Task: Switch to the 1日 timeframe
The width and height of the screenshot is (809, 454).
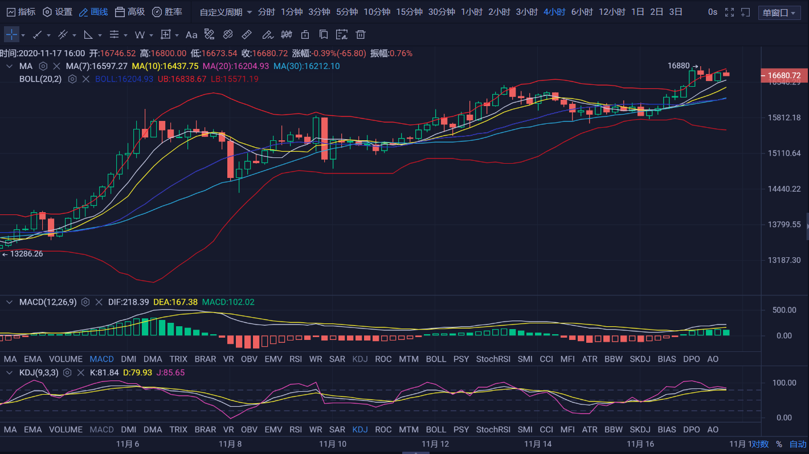Action: 638,12
